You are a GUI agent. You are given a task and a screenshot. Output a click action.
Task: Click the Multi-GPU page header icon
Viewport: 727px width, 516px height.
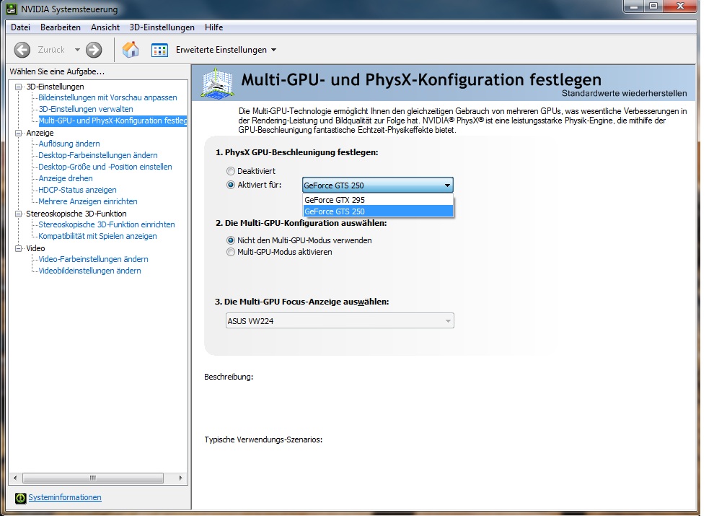pyautogui.click(x=217, y=84)
